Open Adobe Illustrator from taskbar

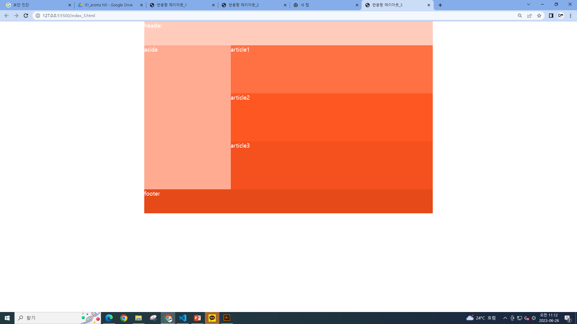coord(227,318)
